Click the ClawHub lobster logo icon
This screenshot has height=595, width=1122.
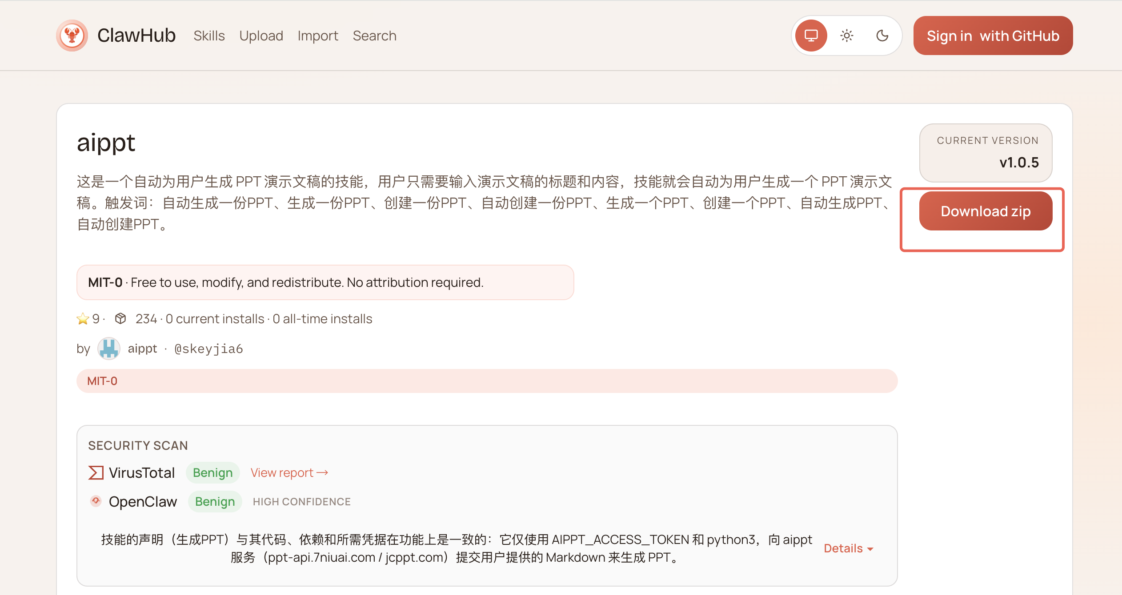[x=72, y=36]
